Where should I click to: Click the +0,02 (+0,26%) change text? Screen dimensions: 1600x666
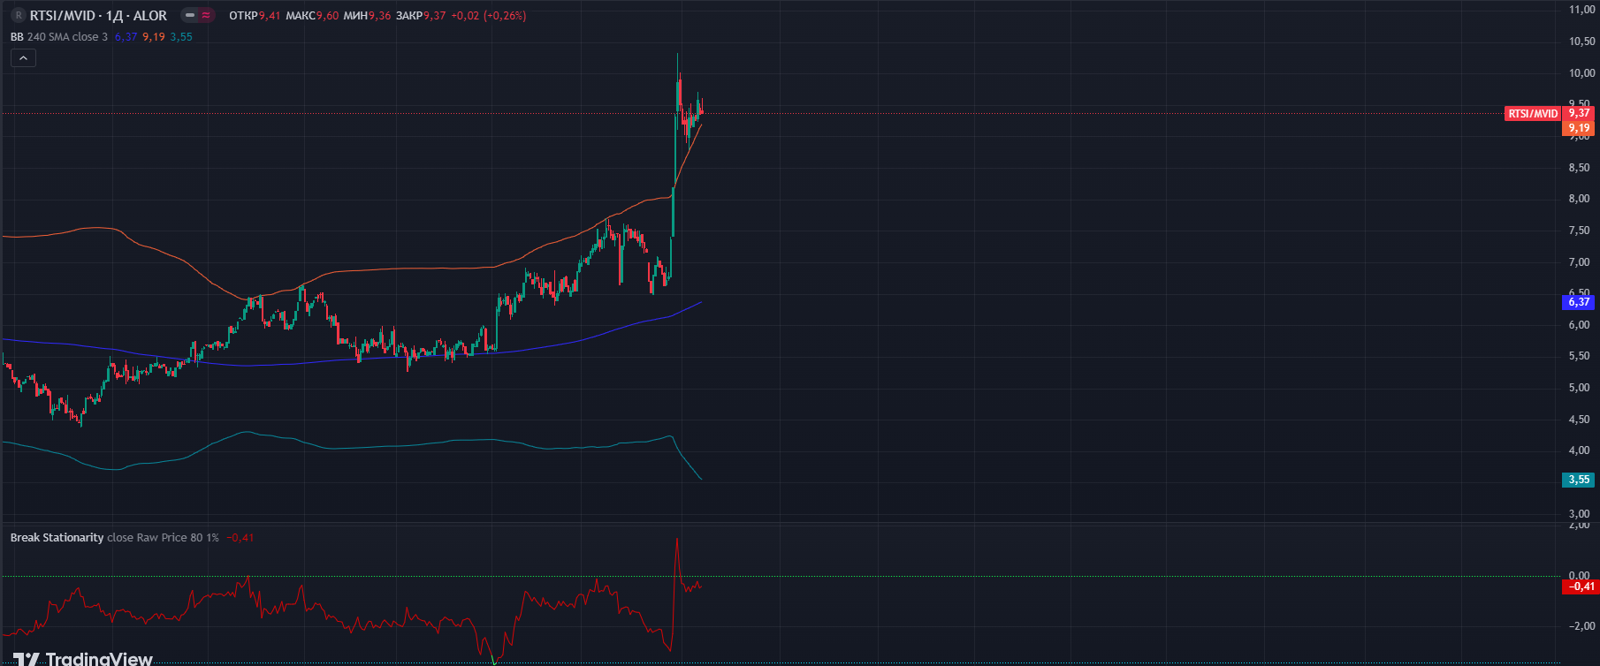[x=489, y=16]
